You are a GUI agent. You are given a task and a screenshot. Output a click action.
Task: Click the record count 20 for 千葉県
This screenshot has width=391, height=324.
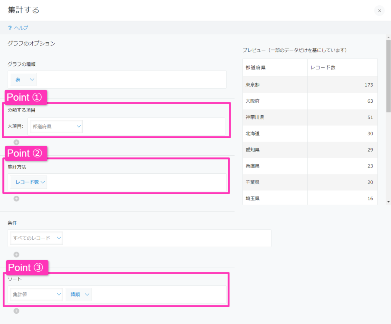370,182
